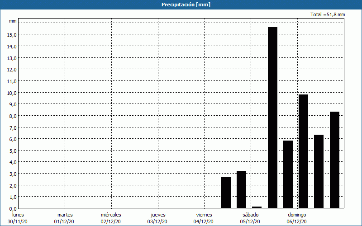
Task: Click the 15,0 y-axis value
Action: coord(12,35)
